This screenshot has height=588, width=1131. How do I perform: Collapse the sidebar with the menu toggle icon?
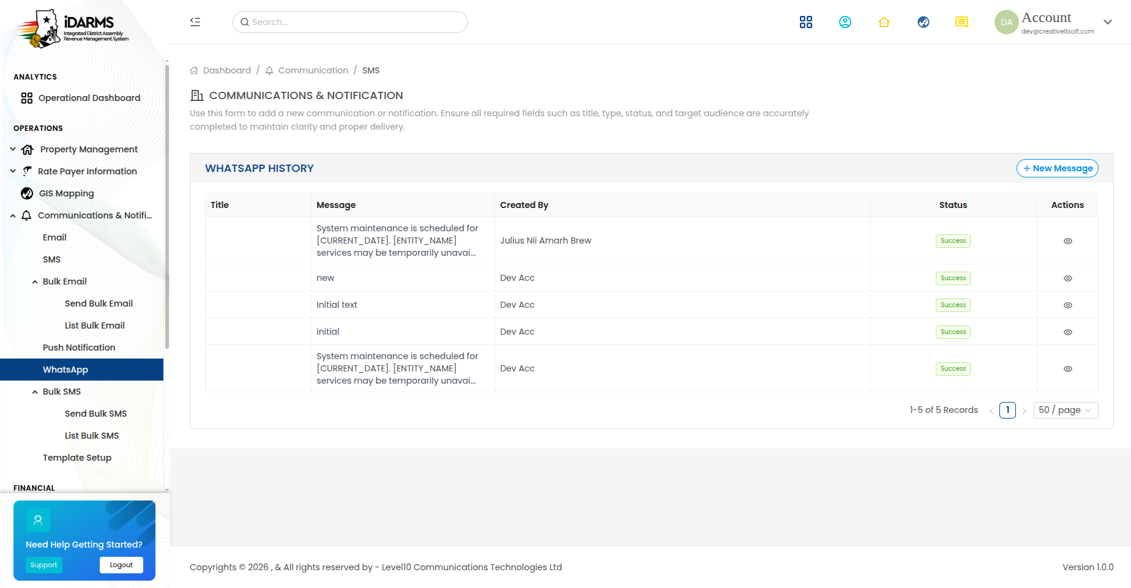tap(195, 22)
